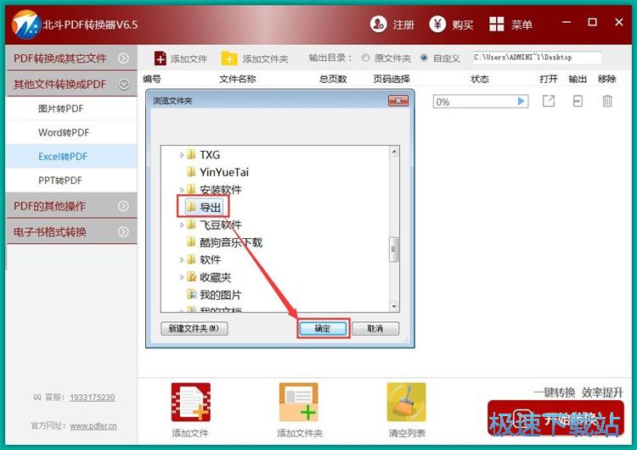
Task: Click the 确定 confirm button
Action: [323, 328]
